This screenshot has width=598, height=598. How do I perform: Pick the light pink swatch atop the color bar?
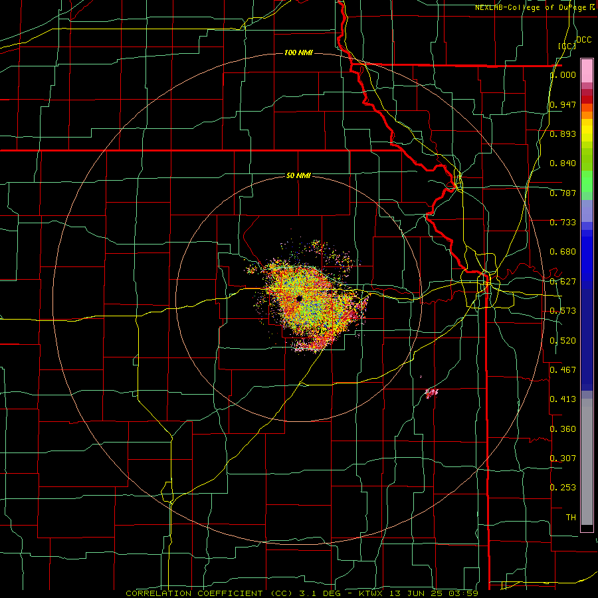[587, 70]
